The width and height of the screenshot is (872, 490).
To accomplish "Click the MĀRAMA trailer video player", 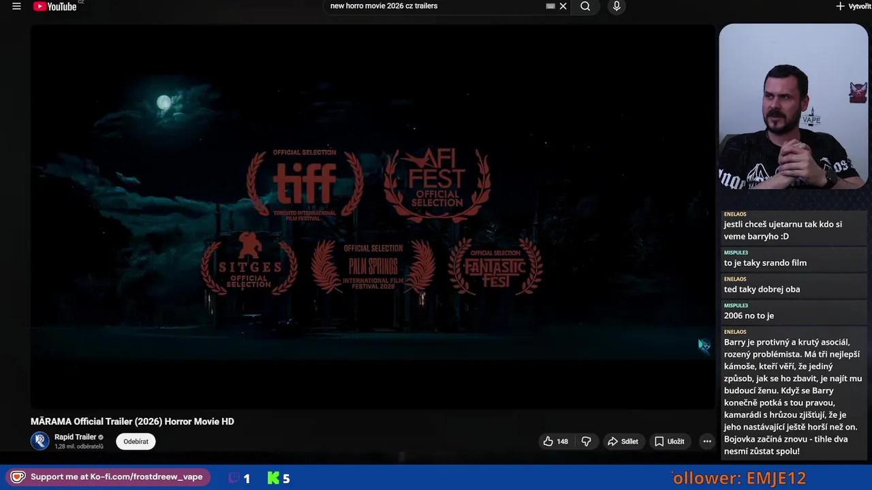I will (373, 216).
